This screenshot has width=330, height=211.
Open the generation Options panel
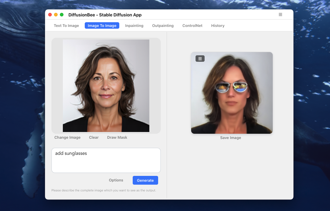pos(116,180)
